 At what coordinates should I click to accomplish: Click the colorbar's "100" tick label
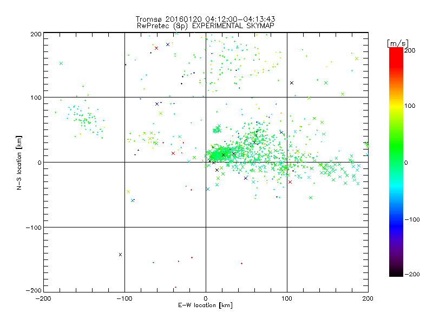(410, 106)
